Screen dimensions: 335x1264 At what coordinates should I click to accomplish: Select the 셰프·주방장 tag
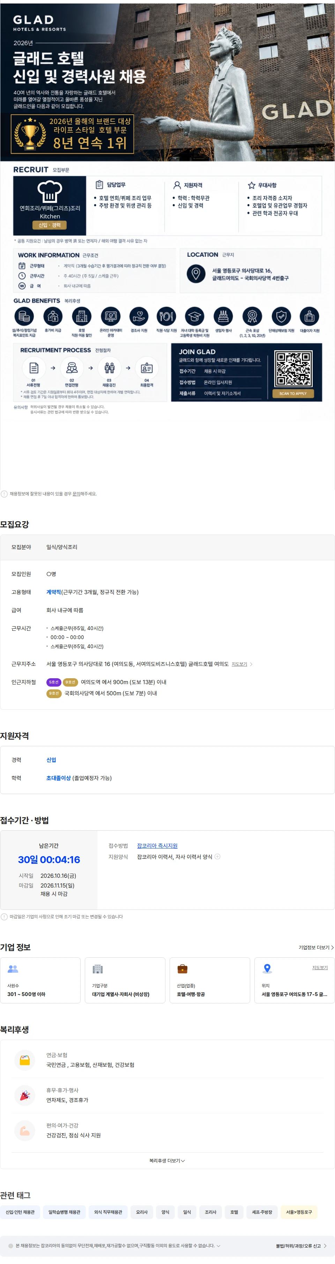pos(262,1212)
